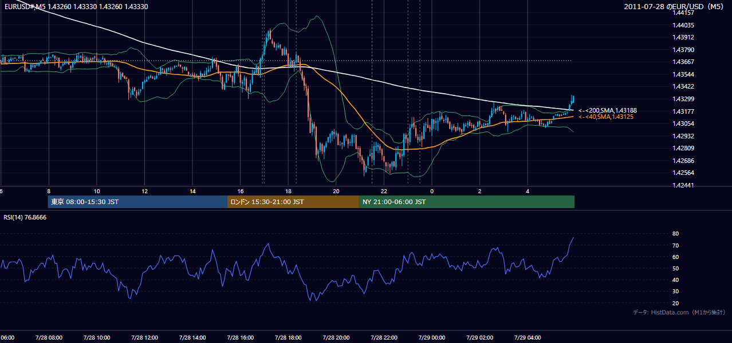
Task: Click price level 1.42932 on price axis
Action: (x=683, y=135)
